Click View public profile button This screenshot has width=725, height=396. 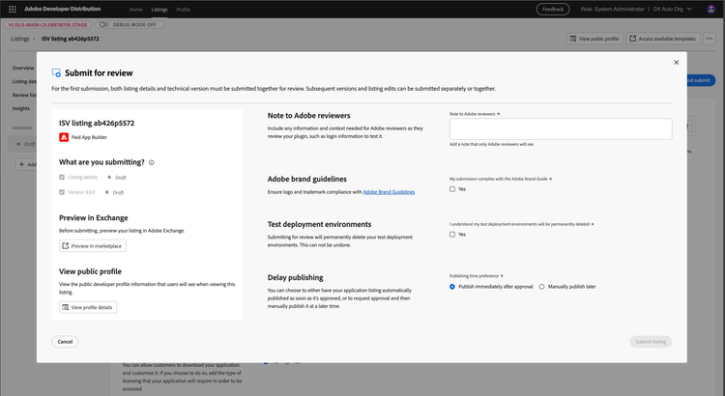pyautogui.click(x=594, y=39)
